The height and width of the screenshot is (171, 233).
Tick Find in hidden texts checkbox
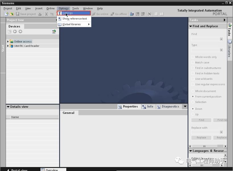[193, 73]
